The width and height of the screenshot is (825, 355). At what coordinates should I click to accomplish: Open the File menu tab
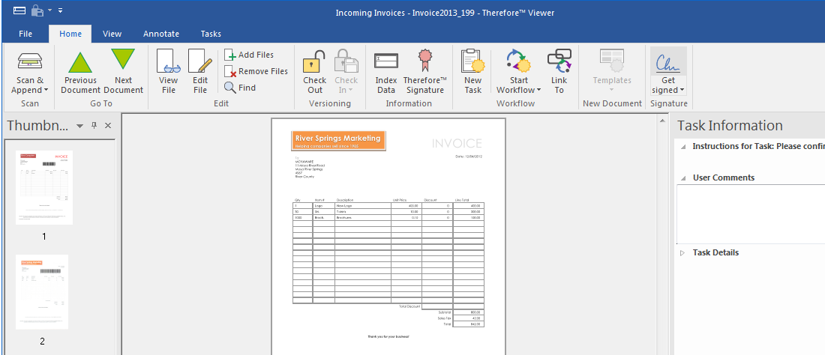[x=25, y=34]
